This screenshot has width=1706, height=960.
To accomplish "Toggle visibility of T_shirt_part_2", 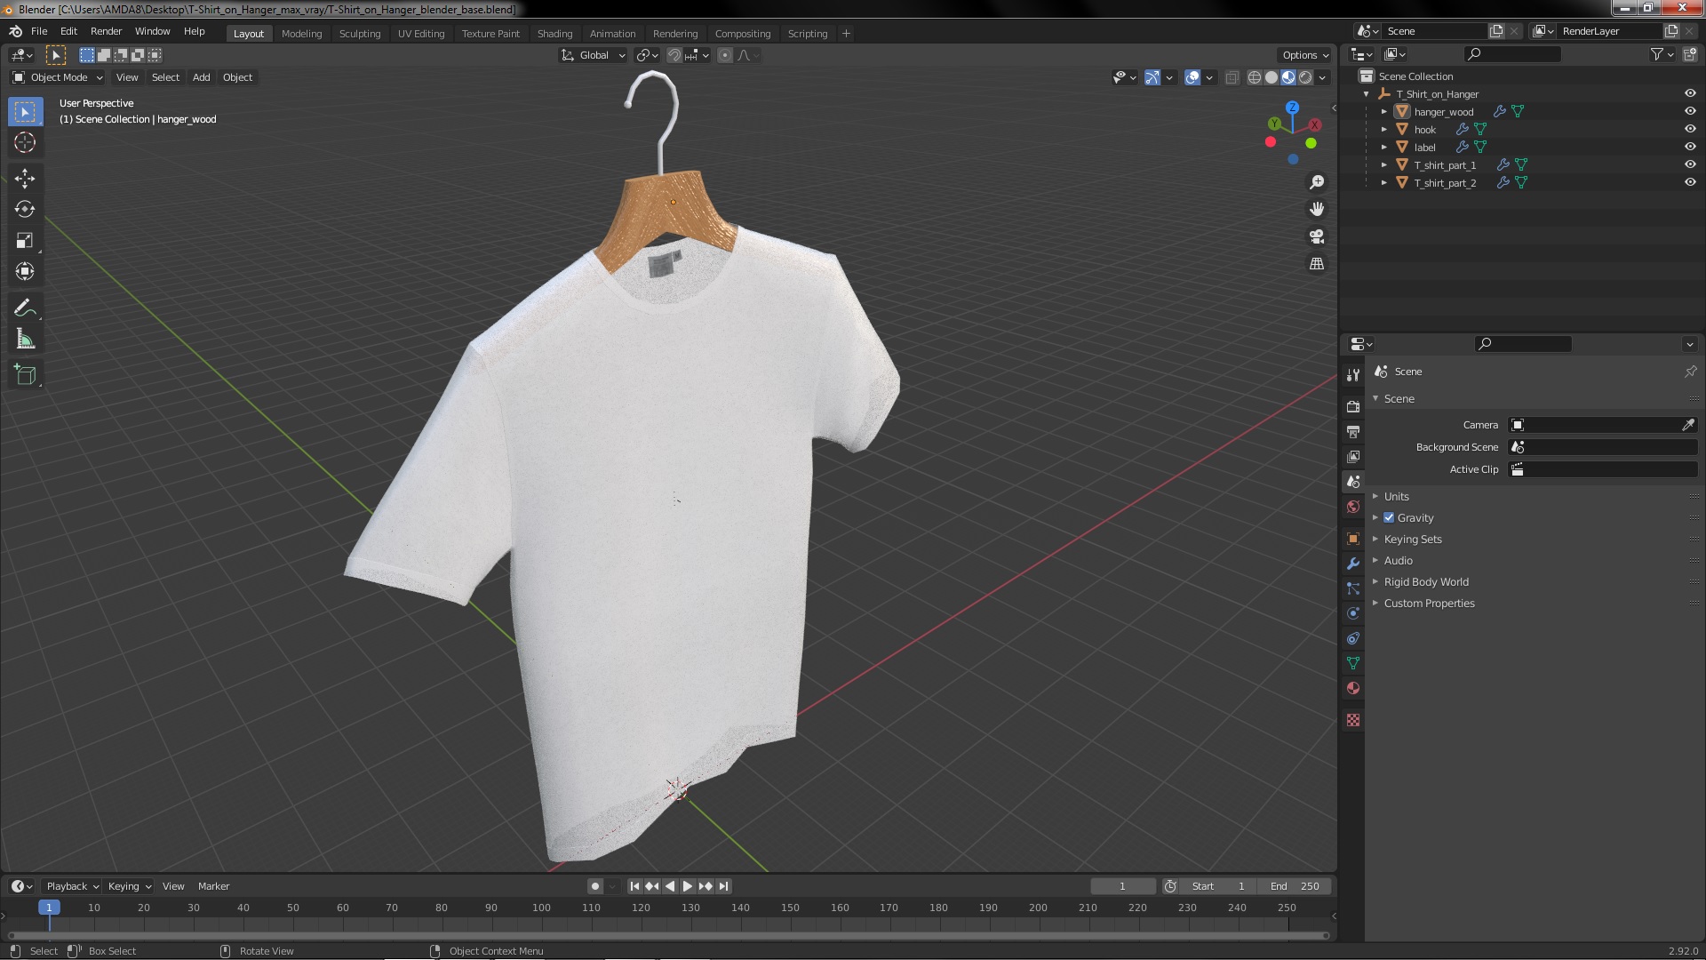I will click(1689, 182).
